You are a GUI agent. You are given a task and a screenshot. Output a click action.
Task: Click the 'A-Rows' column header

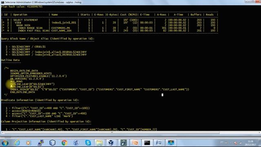click(x=161, y=15)
